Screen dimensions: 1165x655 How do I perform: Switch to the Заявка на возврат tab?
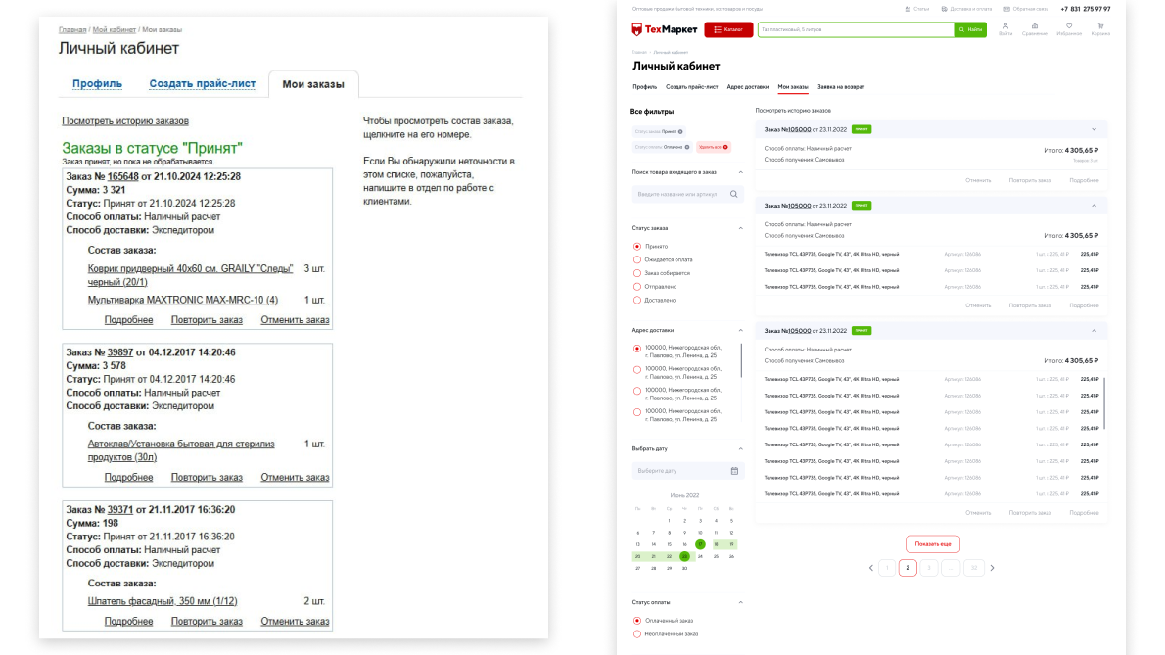(x=841, y=87)
